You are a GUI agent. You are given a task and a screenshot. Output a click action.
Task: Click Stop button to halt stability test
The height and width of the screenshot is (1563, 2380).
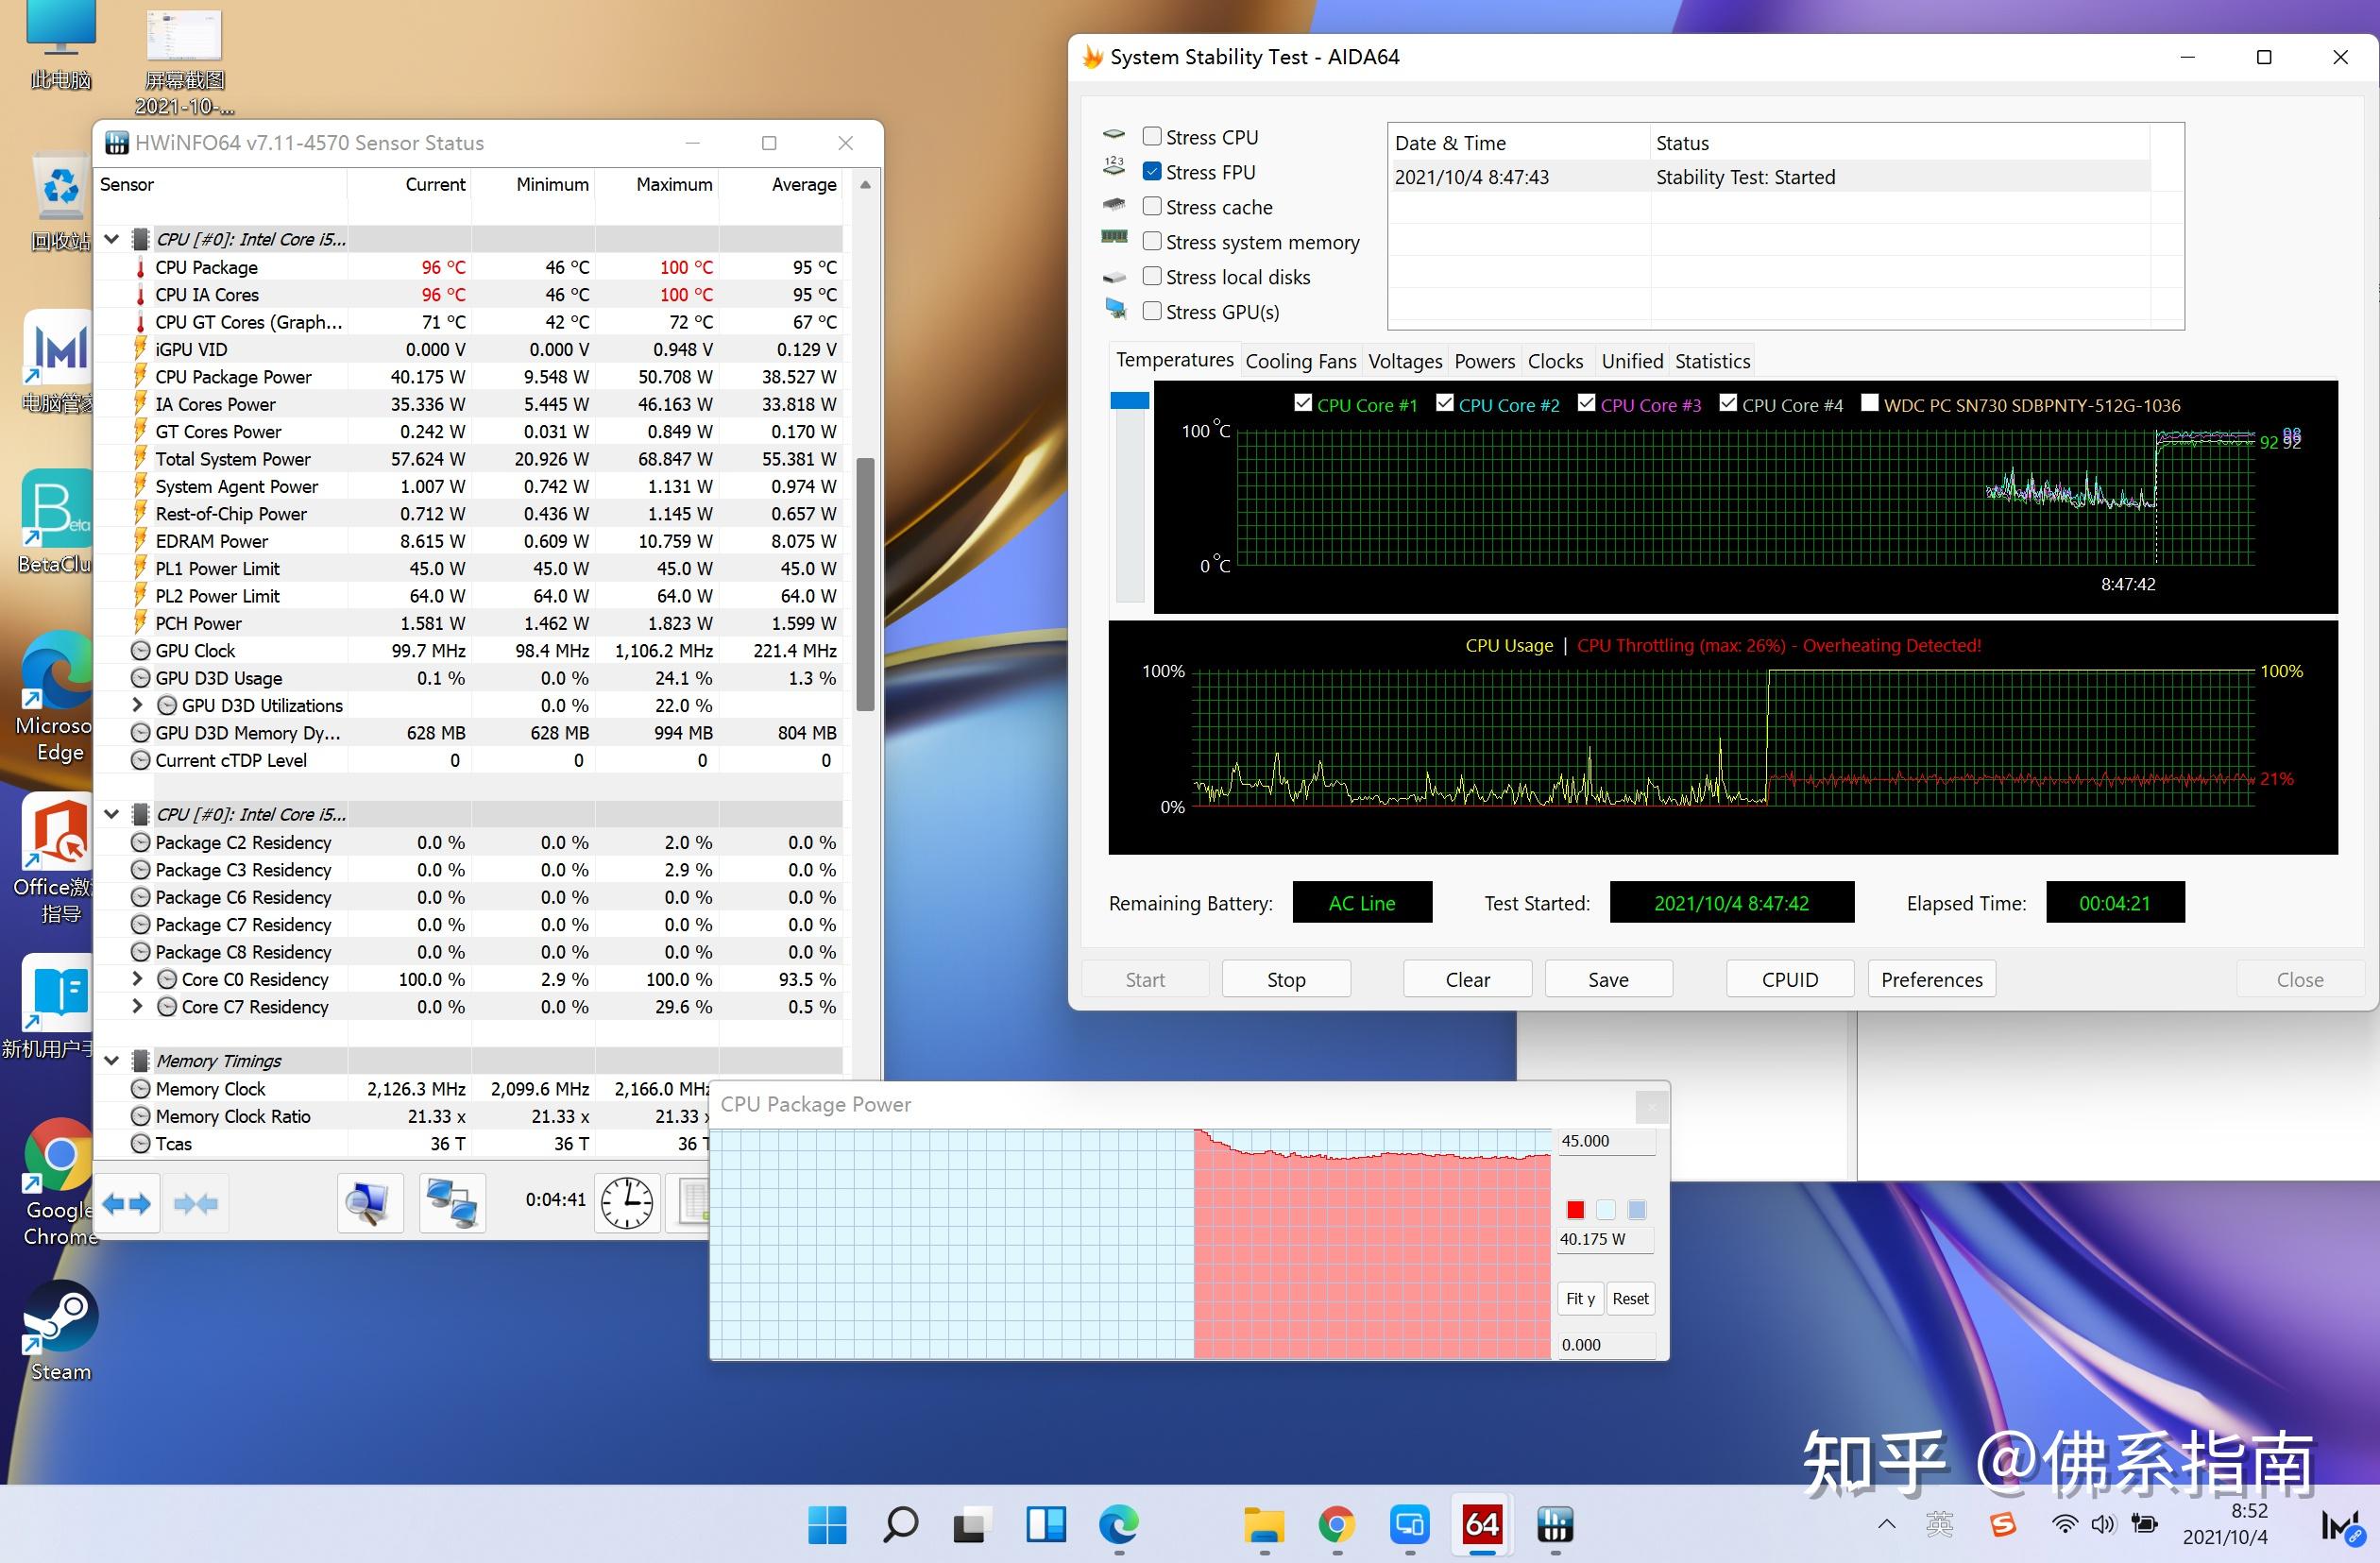click(1285, 978)
